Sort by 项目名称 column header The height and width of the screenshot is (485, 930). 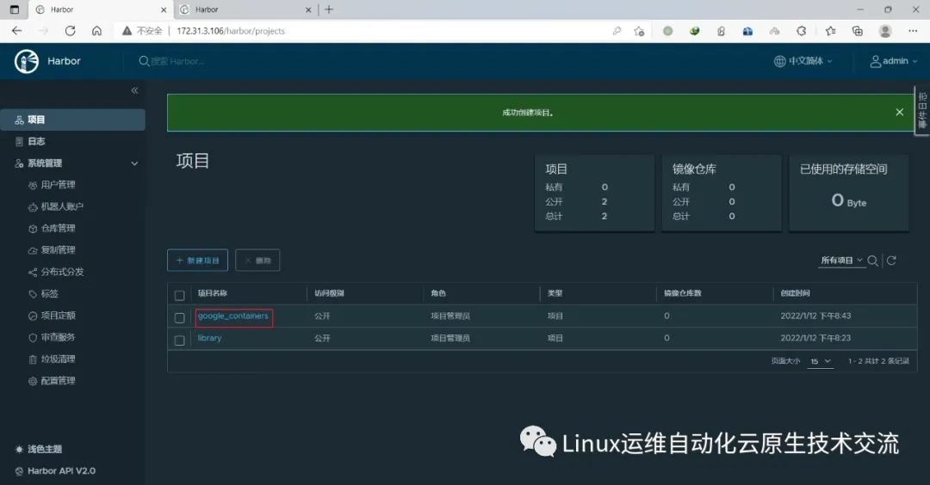(x=213, y=293)
